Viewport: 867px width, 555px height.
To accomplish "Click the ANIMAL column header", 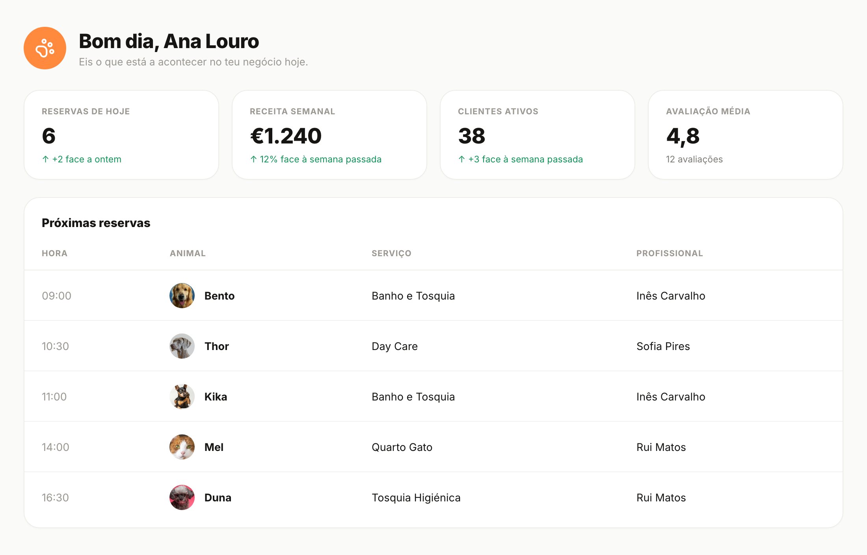I will click(x=188, y=253).
